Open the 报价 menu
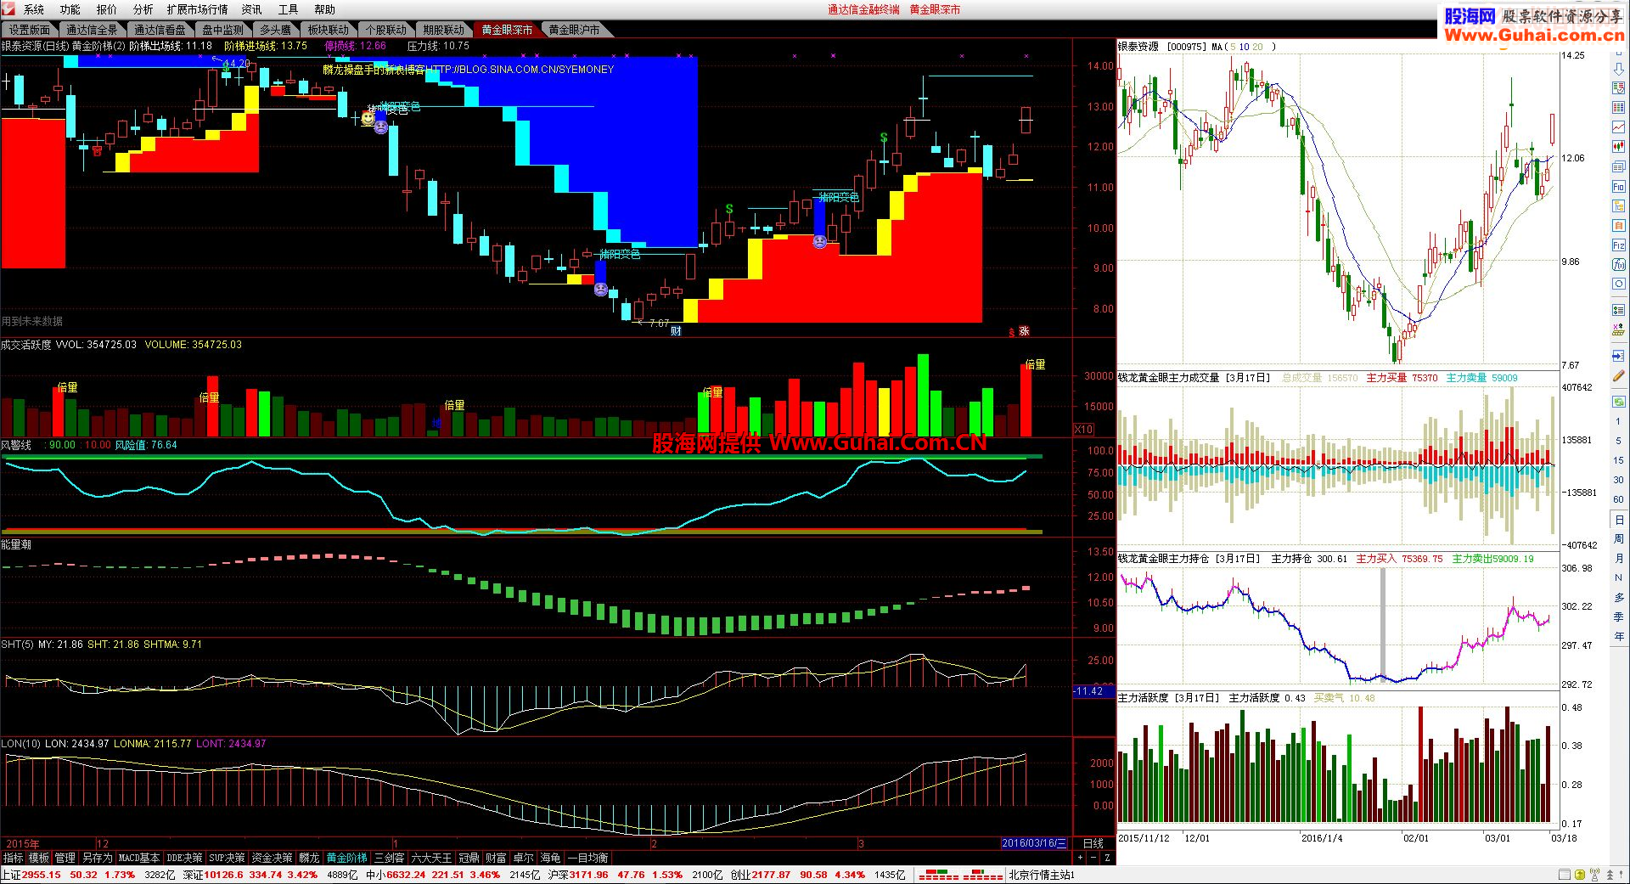1630x884 pixels. 107,9
